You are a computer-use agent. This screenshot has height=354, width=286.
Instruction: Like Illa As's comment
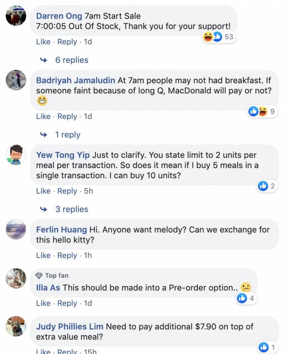tap(43, 303)
